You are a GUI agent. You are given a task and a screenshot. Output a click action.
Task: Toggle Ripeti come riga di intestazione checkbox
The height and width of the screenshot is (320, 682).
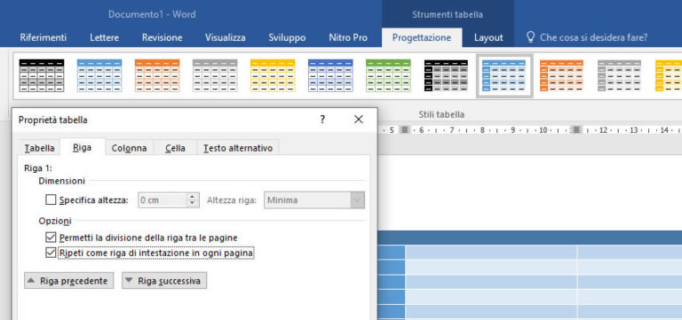[51, 253]
